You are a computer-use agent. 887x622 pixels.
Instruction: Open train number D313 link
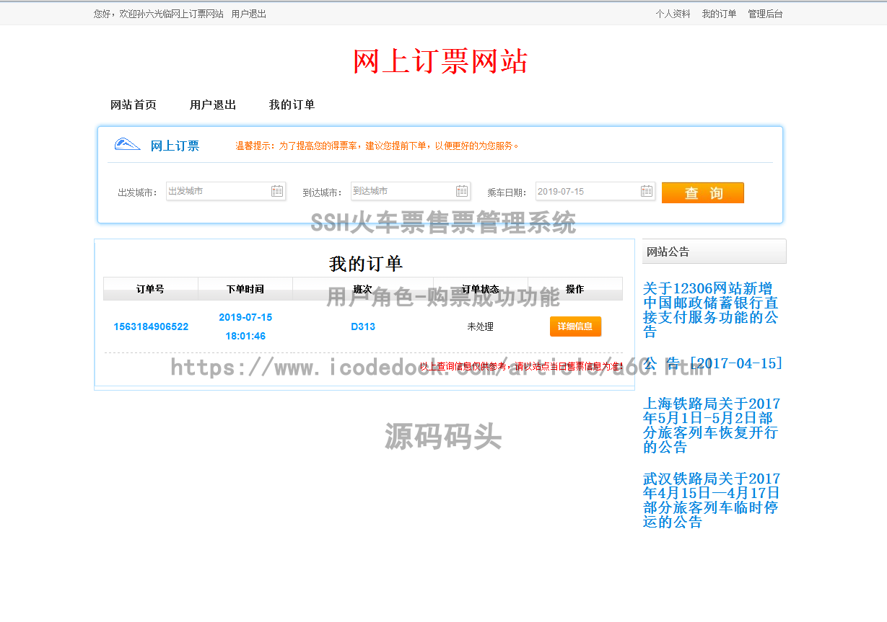tap(363, 326)
